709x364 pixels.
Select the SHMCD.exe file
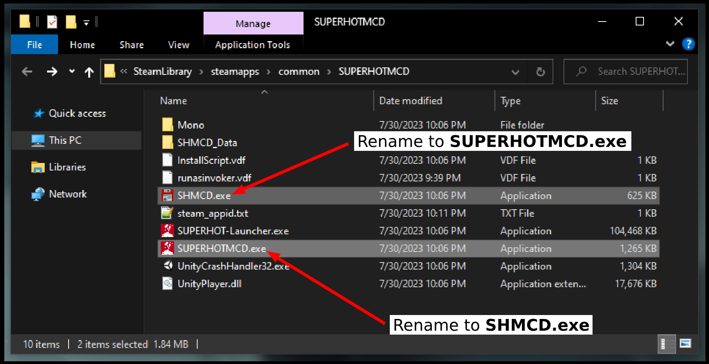tap(408, 196)
